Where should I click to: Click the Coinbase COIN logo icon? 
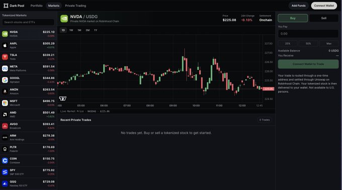pyautogui.click(x=5, y=160)
